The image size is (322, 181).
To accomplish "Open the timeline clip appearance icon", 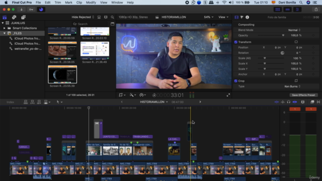I will click(303, 102).
